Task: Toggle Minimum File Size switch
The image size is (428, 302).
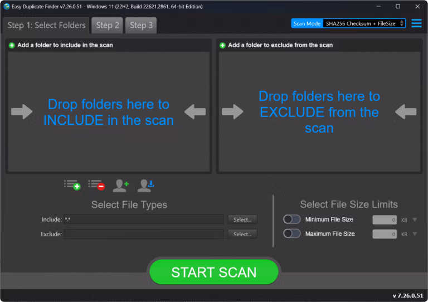Action: click(292, 219)
